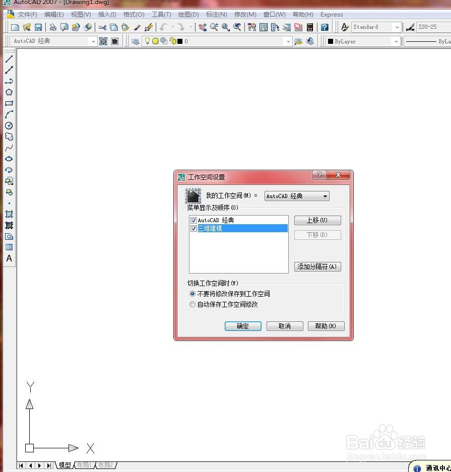Open the 视图(V) menu
The width and height of the screenshot is (451, 472).
(81, 15)
